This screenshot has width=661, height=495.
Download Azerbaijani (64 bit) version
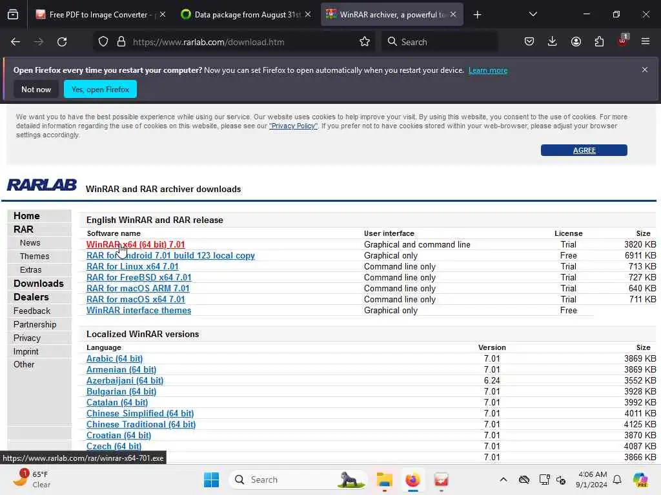pyautogui.click(x=125, y=380)
